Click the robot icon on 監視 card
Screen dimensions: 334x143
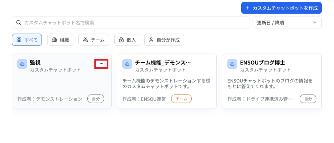[x=22, y=64]
